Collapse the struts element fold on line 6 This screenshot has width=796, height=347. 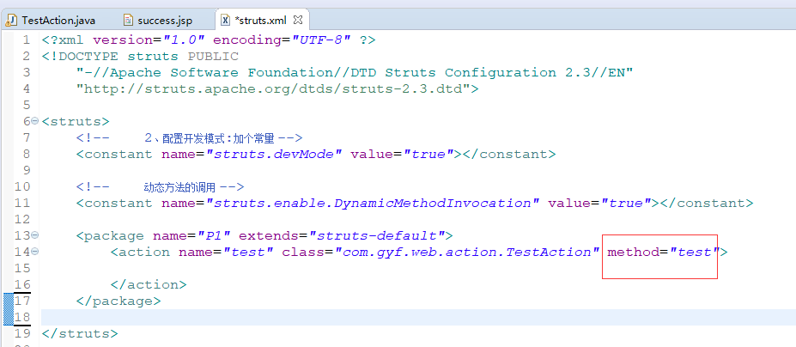pyautogui.click(x=34, y=121)
